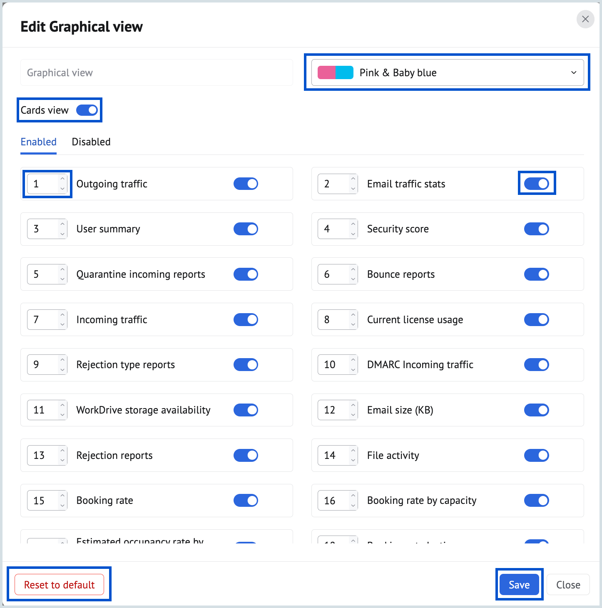This screenshot has width=602, height=608.
Task: Click down arrow on Bounce reports order
Action: 353,279
